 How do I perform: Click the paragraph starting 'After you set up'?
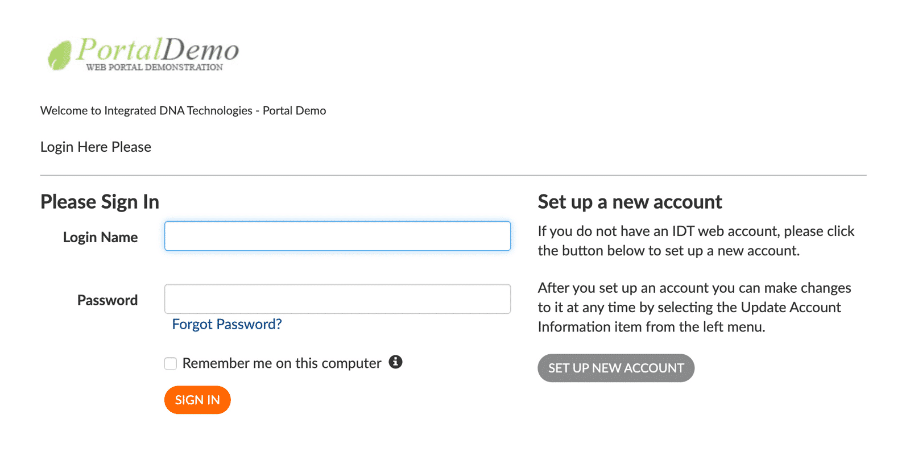click(x=694, y=307)
